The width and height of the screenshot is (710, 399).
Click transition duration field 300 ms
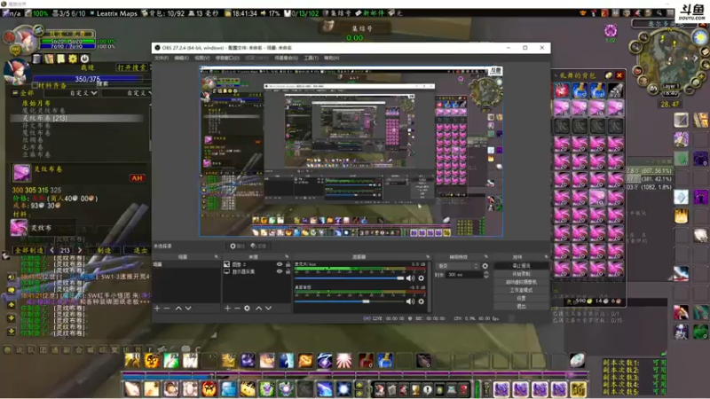coord(464,275)
